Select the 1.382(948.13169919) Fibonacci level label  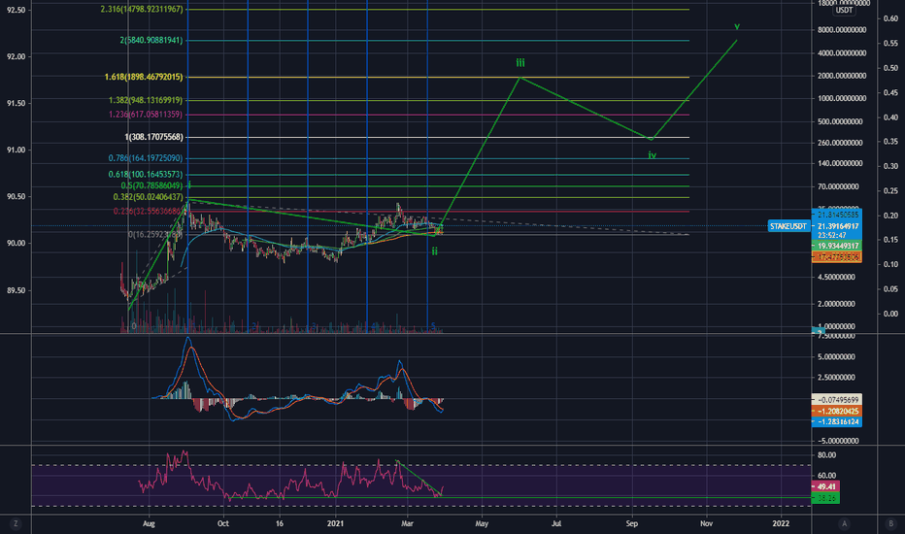146,100
